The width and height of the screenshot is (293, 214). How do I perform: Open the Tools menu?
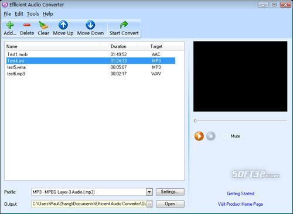point(33,14)
